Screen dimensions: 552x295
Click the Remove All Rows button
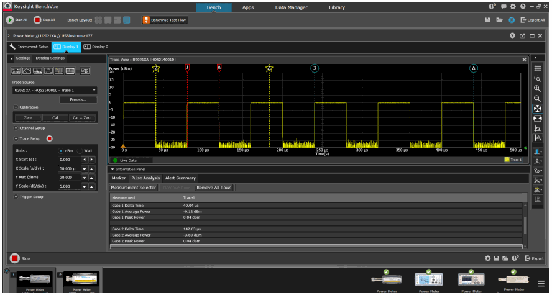click(214, 188)
